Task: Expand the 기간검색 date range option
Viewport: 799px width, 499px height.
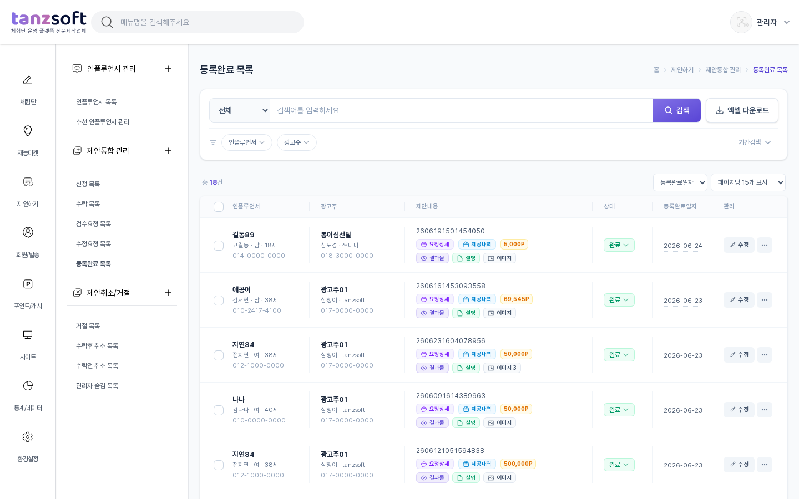Action: (x=755, y=142)
